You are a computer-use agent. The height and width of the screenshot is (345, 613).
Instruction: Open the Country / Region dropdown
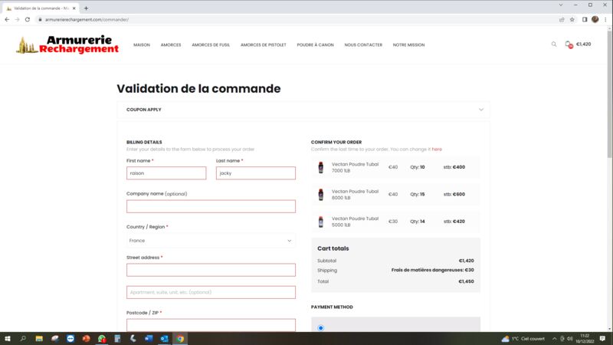[211, 241]
